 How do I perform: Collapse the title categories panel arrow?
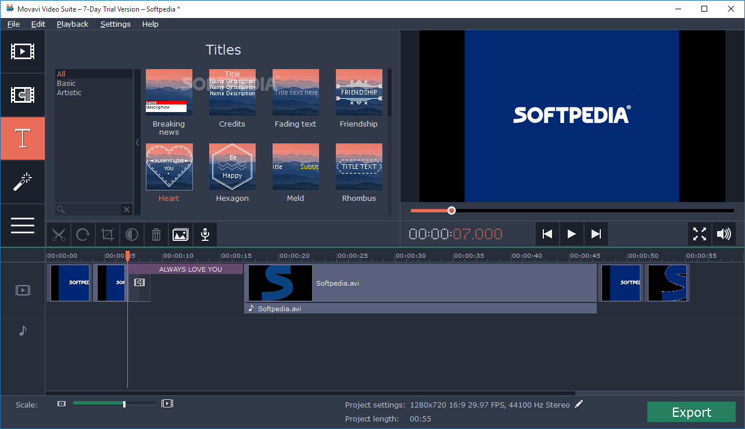pyautogui.click(x=138, y=142)
